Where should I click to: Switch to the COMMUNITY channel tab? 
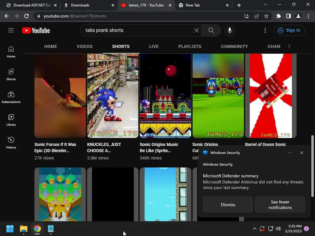(x=234, y=47)
